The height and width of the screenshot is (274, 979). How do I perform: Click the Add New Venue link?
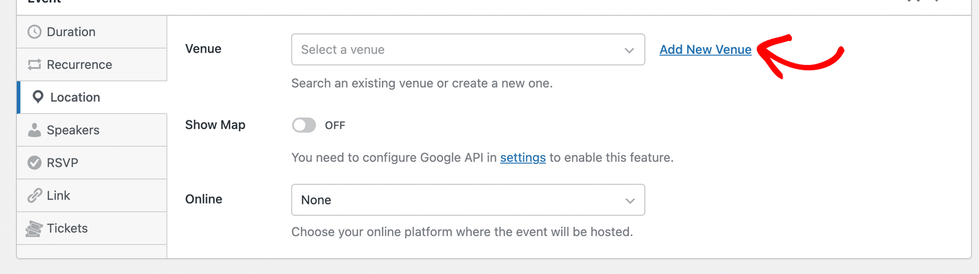705,50
